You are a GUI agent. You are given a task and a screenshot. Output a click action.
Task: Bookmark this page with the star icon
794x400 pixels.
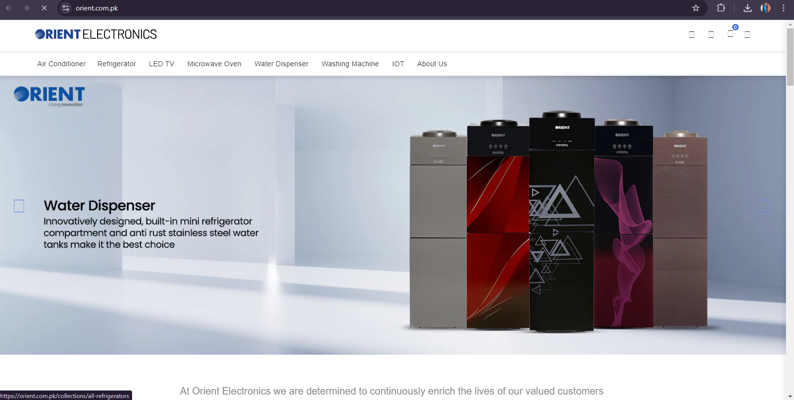pyautogui.click(x=696, y=8)
